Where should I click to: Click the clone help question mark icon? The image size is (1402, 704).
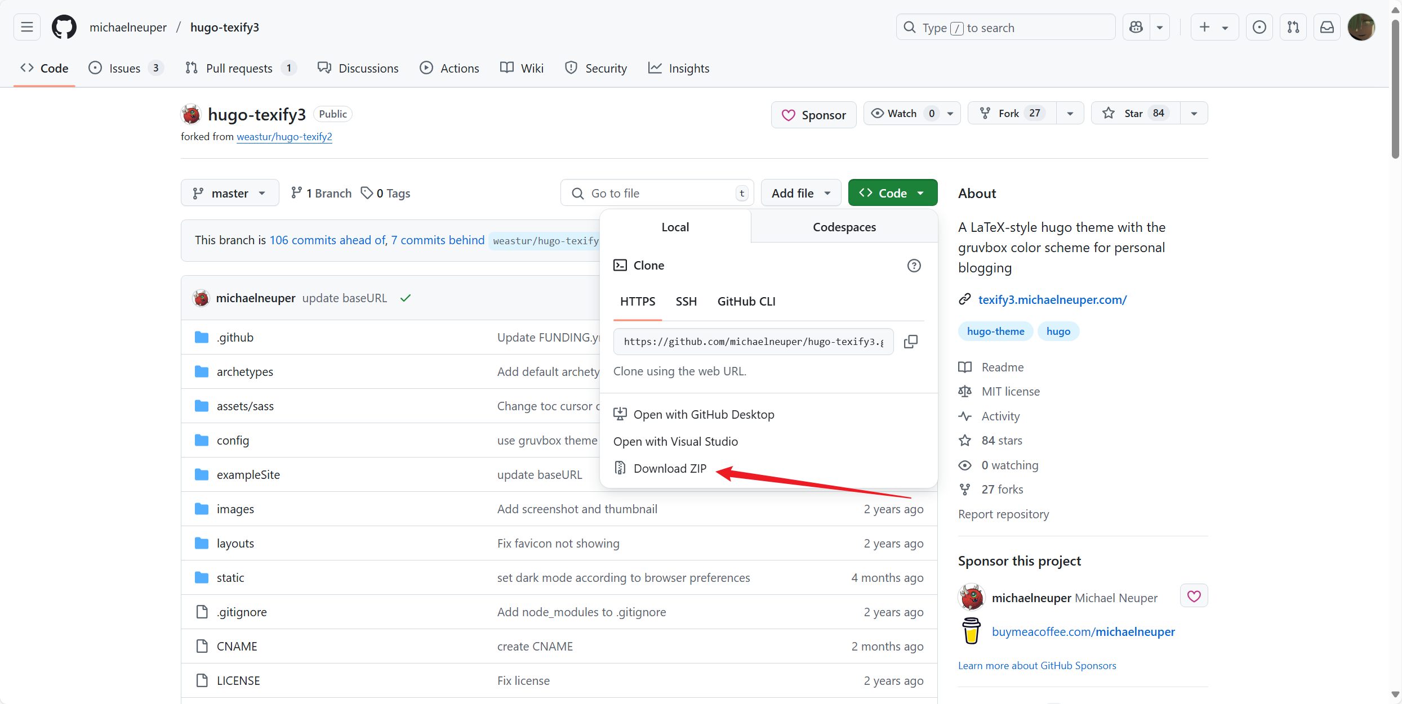click(914, 266)
